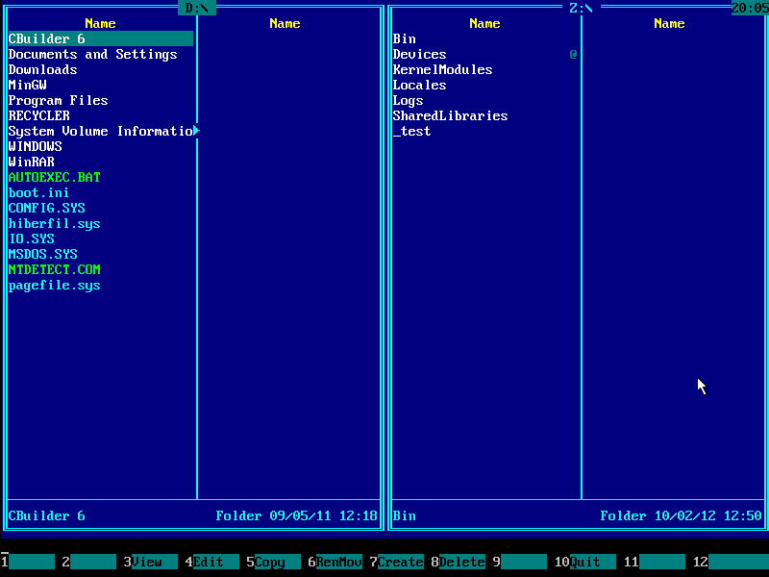Click the Bin status line in Z: panel

(404, 515)
